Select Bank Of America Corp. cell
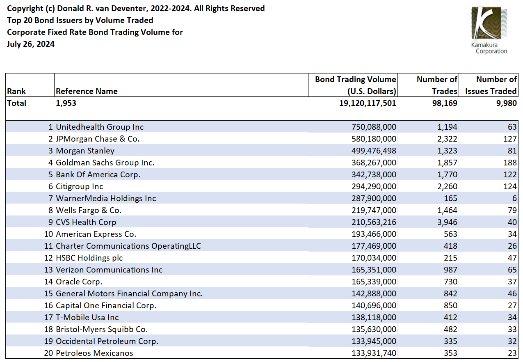 click(98, 174)
